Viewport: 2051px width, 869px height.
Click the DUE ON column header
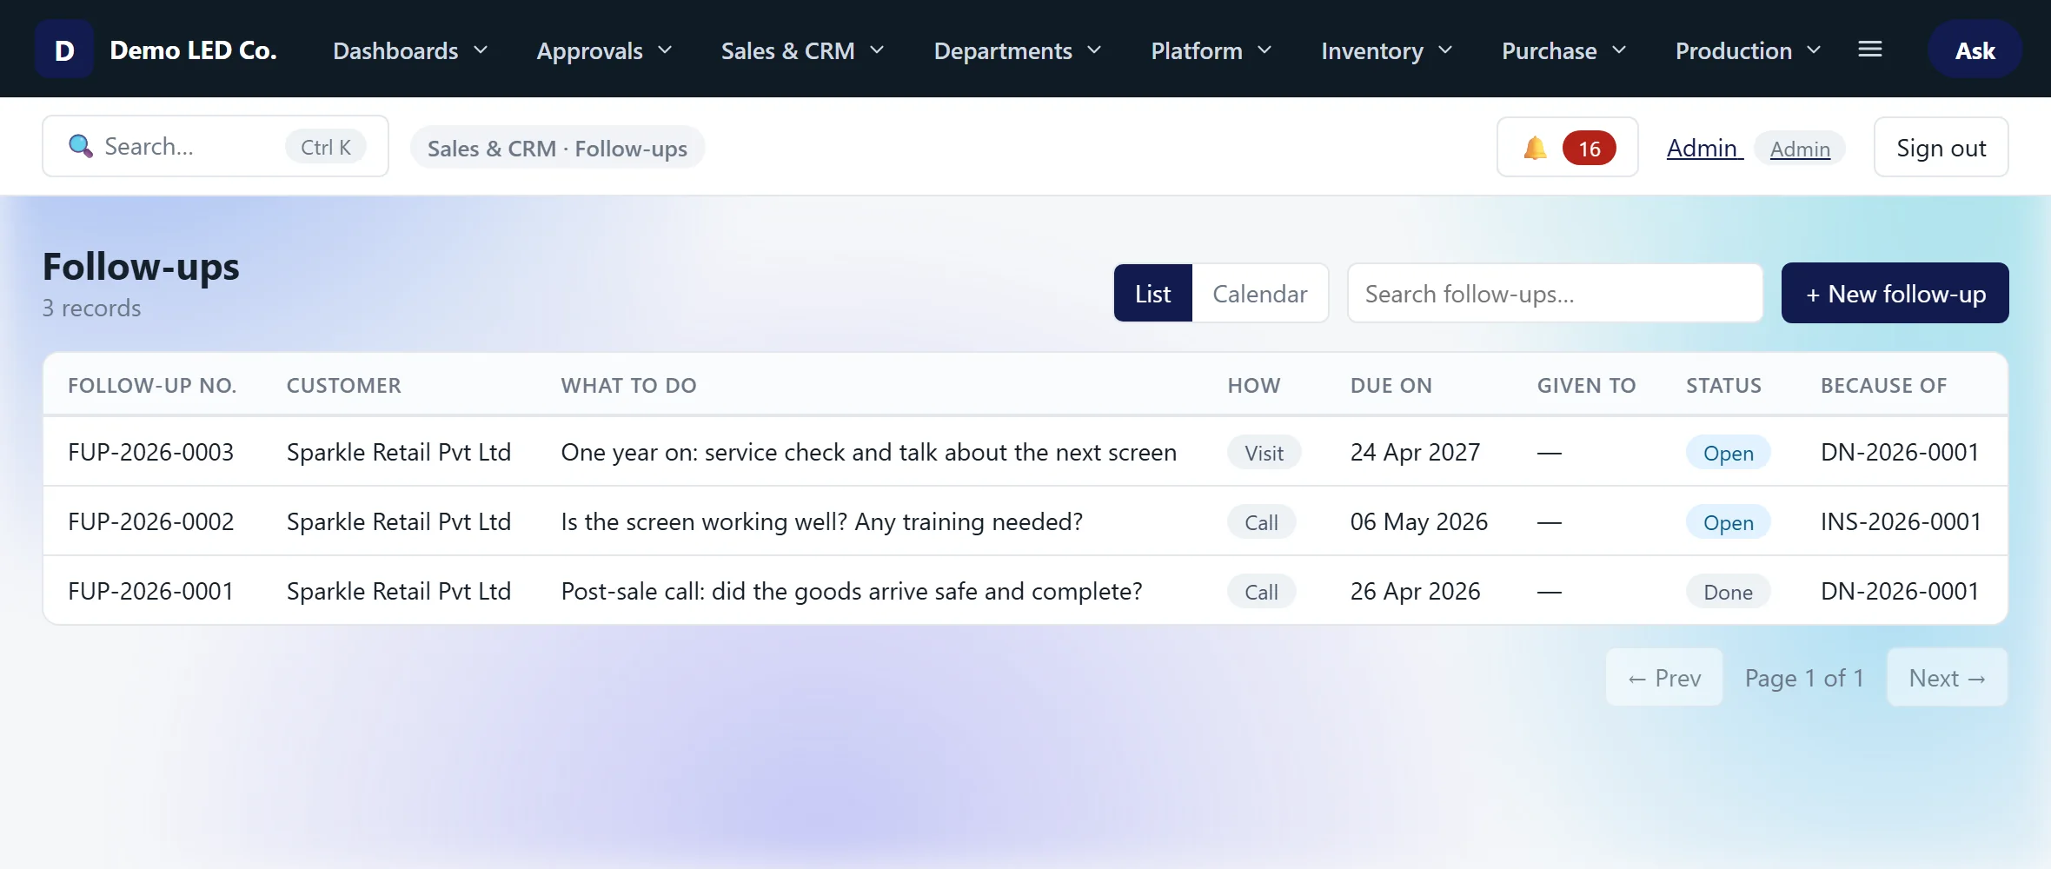(1391, 385)
